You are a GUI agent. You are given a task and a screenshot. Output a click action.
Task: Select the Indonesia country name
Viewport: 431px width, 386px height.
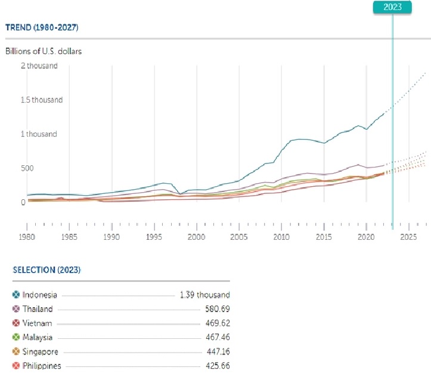(x=40, y=295)
